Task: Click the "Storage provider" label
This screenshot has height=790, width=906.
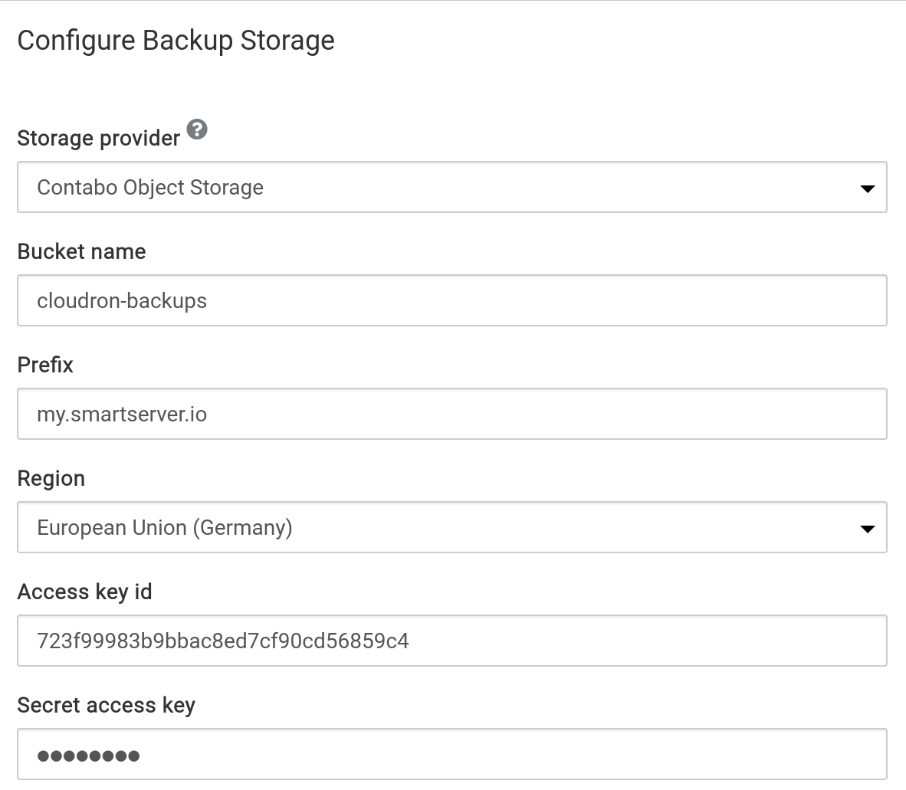Action: tap(98, 138)
